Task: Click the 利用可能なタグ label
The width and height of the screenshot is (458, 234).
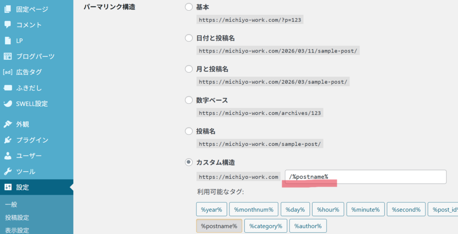Action: click(221, 192)
